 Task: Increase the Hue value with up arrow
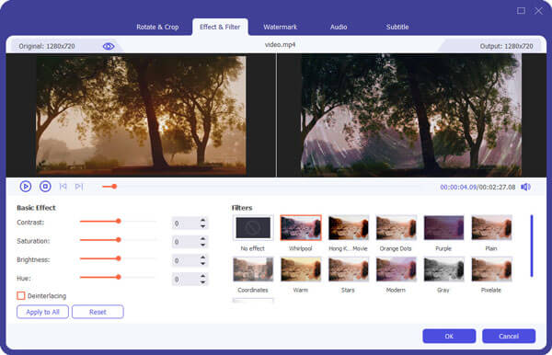click(x=202, y=276)
